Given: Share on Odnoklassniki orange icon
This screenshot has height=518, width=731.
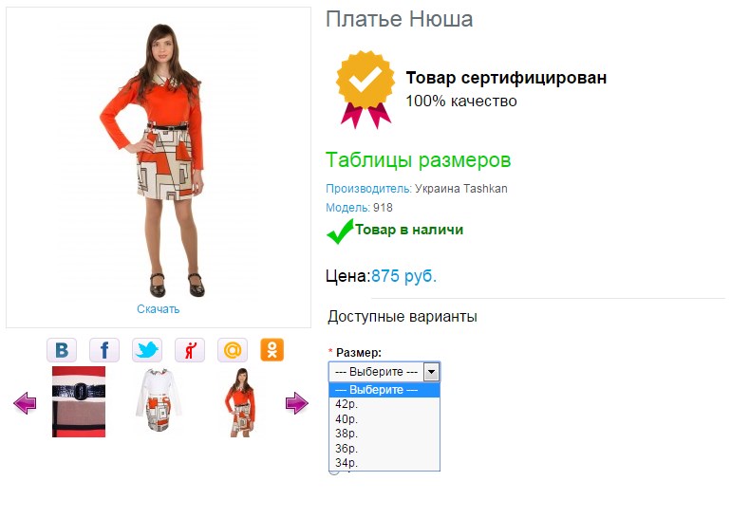Looking at the screenshot, I should [x=272, y=350].
